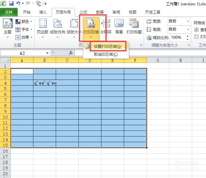Increase the scale percentage with up arrow
The width and height of the screenshot is (206, 178).
click(188, 36)
